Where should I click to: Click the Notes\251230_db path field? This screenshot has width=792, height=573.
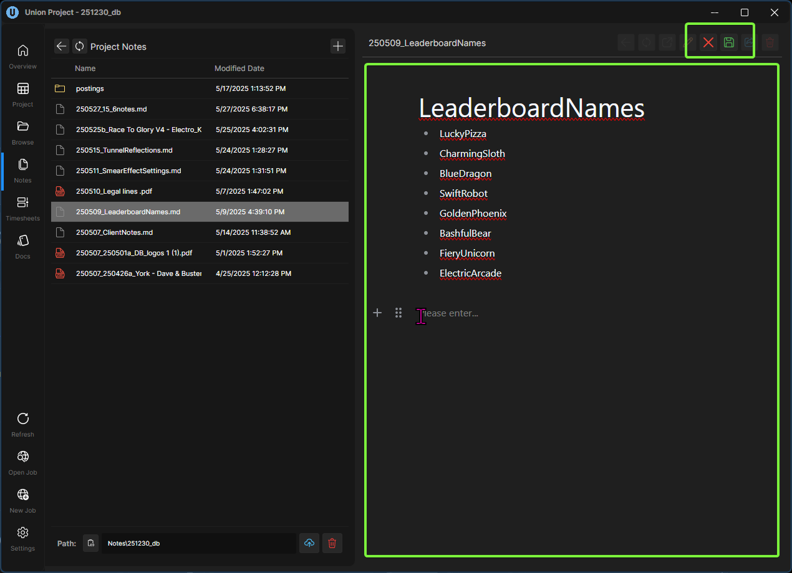click(x=198, y=543)
